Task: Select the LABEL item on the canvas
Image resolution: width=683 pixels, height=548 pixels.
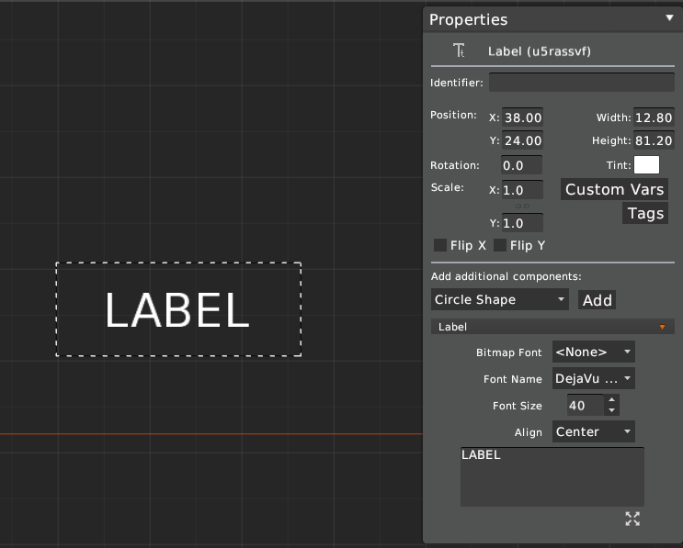Action: click(x=177, y=309)
